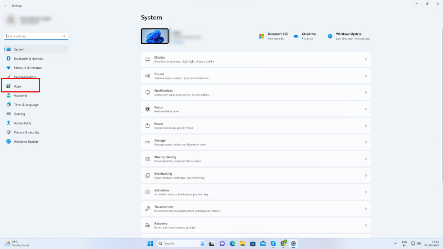
Task: Launch Microsoft Store from the taskbar
Action: pos(253,243)
